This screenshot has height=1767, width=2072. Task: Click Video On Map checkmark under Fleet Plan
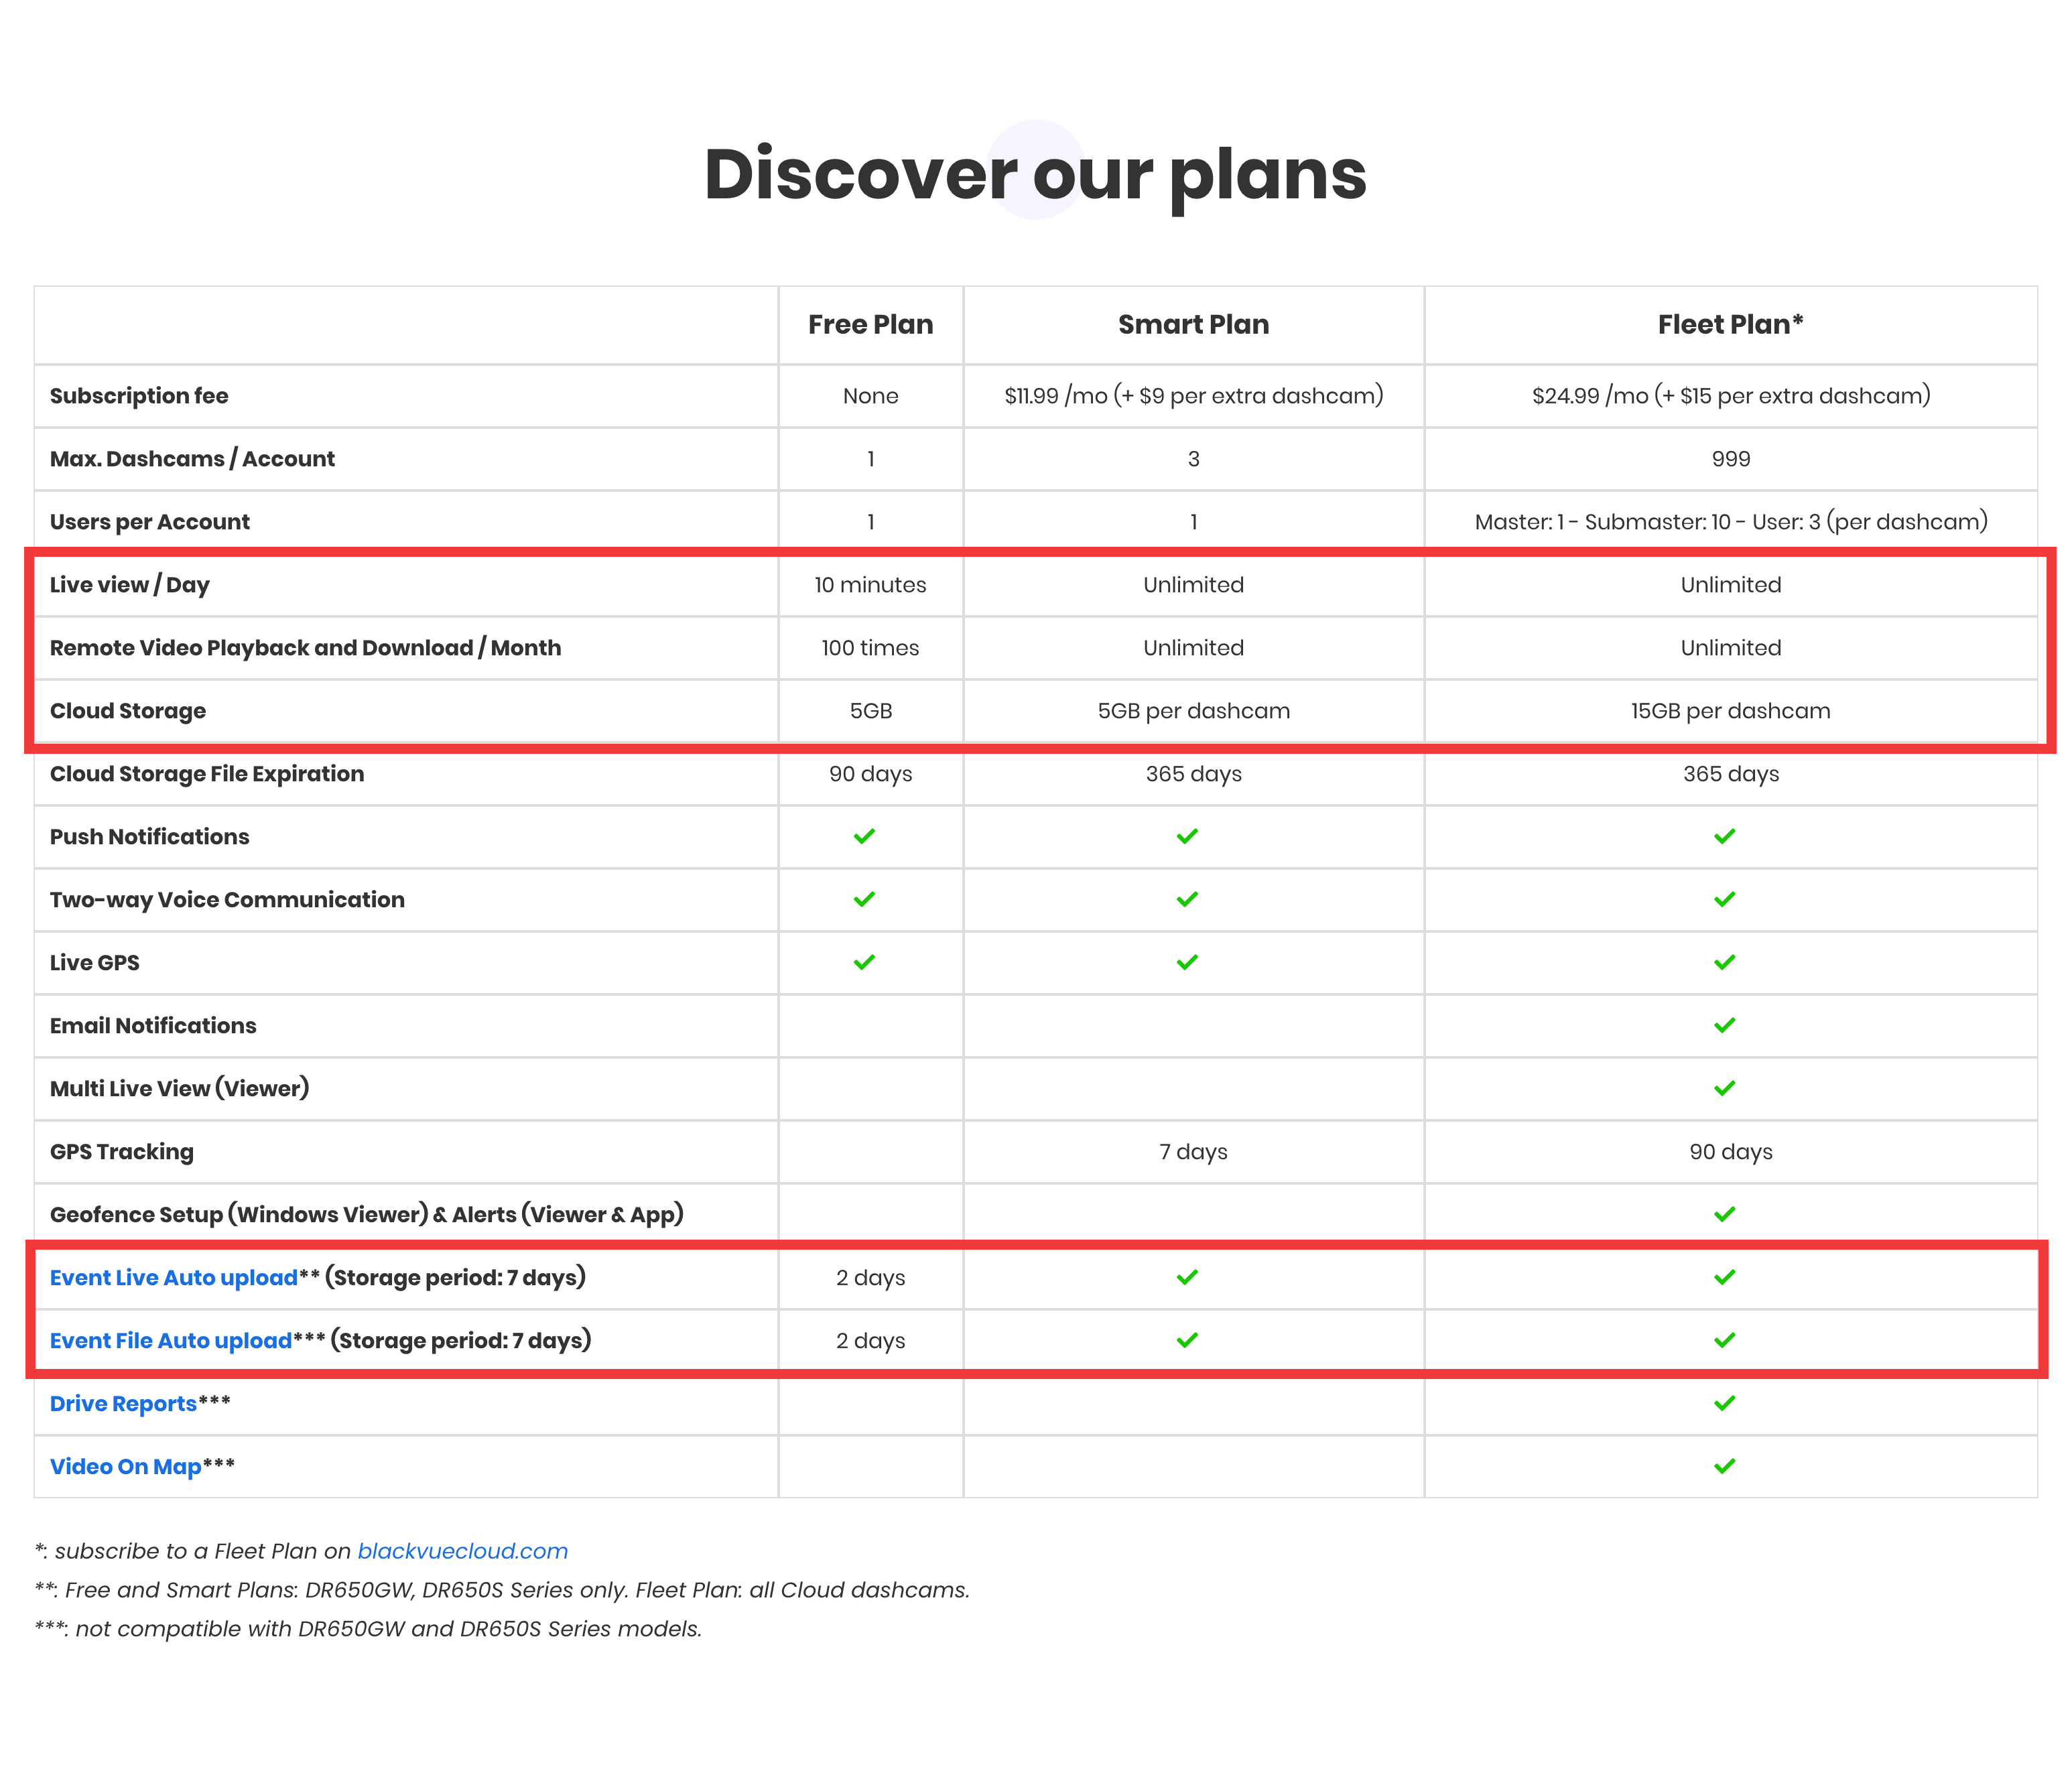1725,1466
